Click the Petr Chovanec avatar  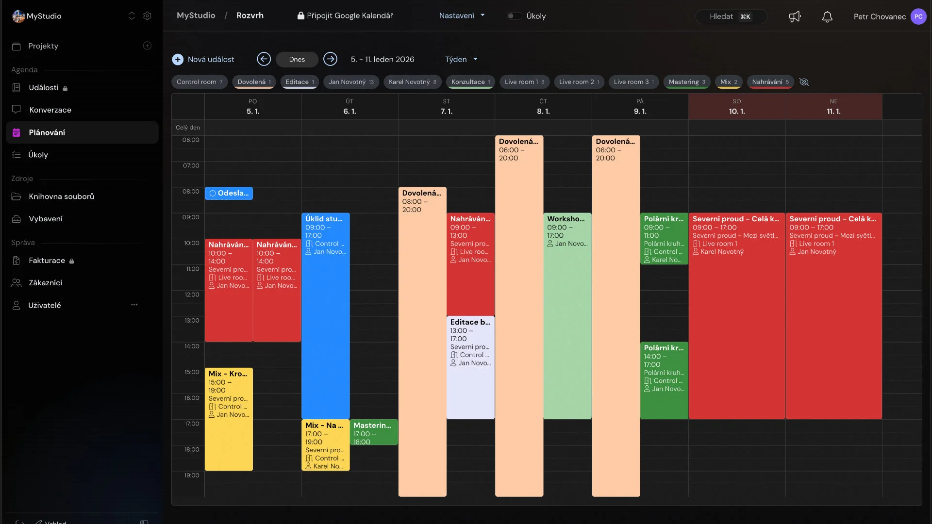(918, 16)
